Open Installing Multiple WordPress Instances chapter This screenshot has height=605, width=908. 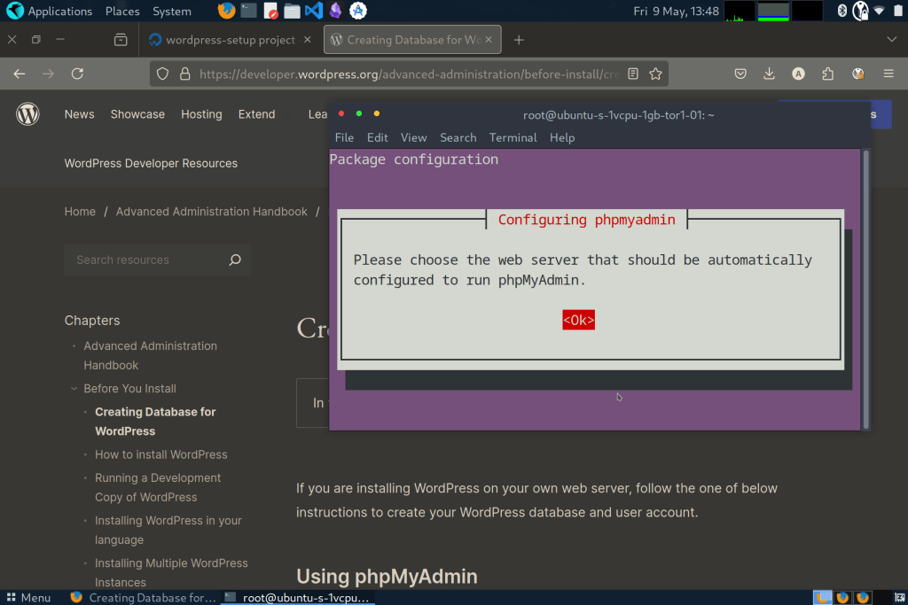pos(171,572)
